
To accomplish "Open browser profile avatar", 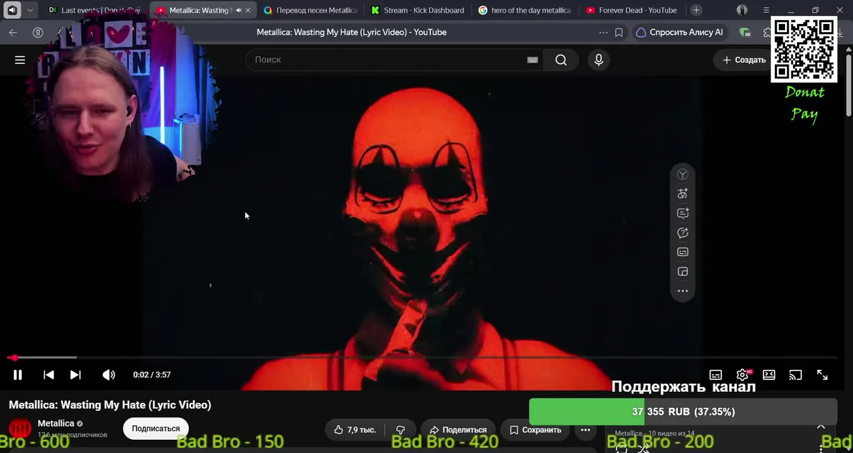I will point(742,10).
